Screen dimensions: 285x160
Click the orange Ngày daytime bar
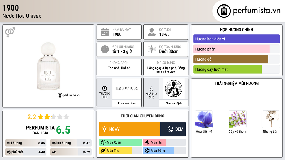tap(130, 129)
